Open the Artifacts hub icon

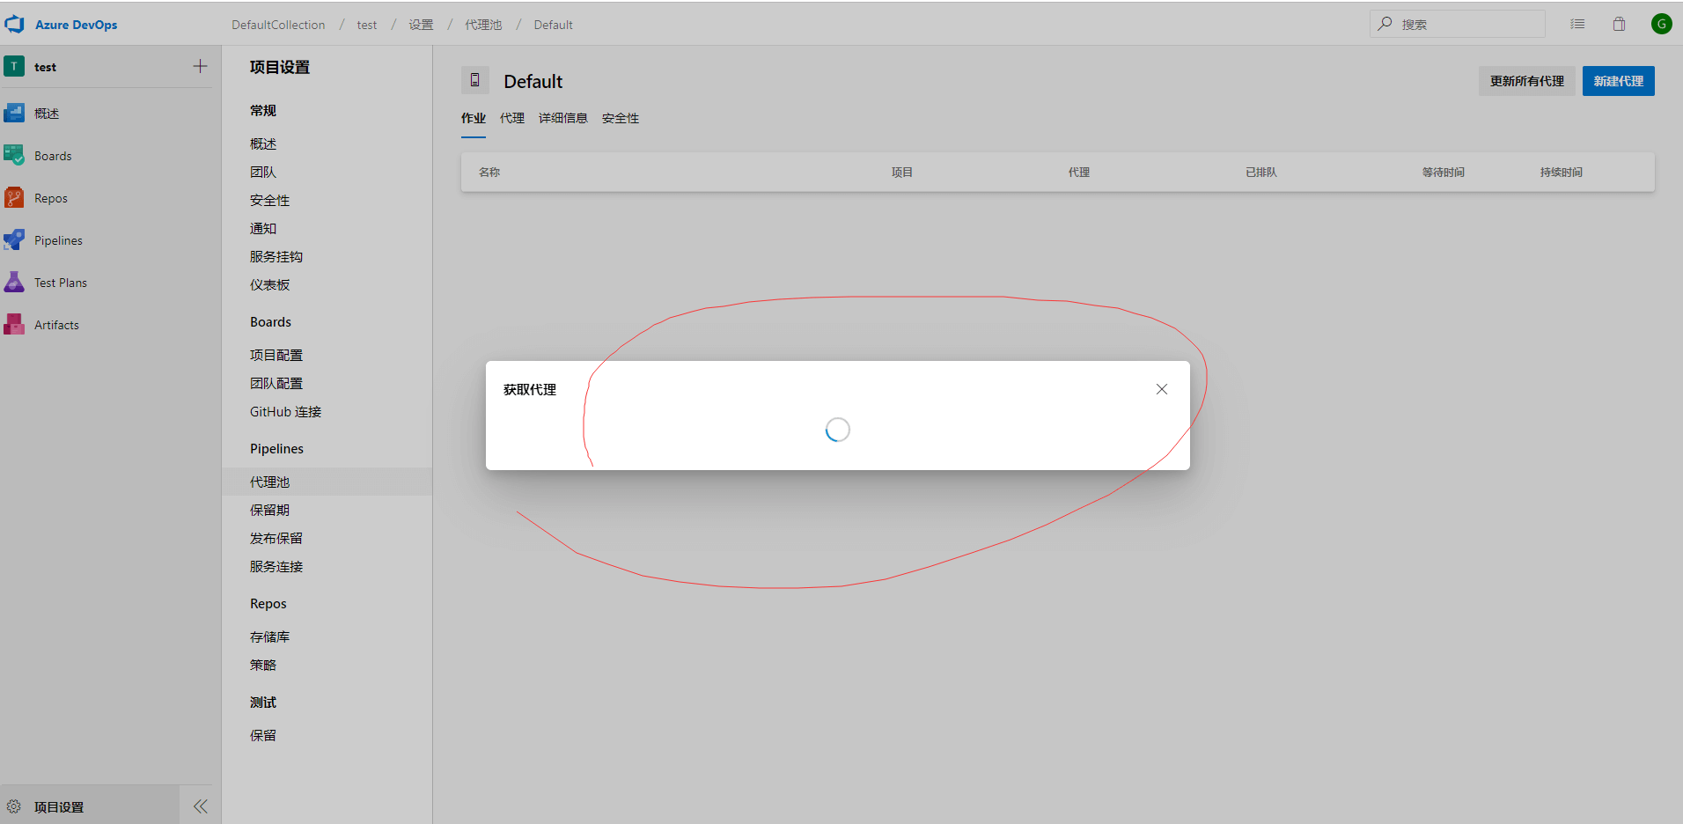pos(14,325)
